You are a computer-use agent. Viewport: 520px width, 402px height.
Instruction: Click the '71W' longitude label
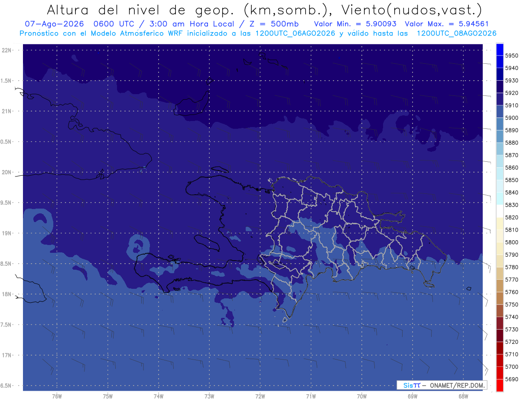(311, 396)
